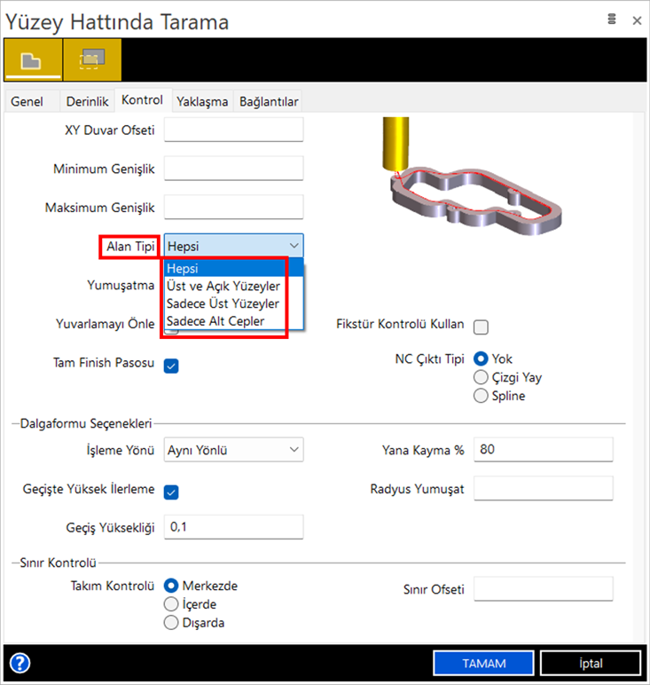
Task: Select Çizgi Yay radio button
Action: click(x=481, y=377)
